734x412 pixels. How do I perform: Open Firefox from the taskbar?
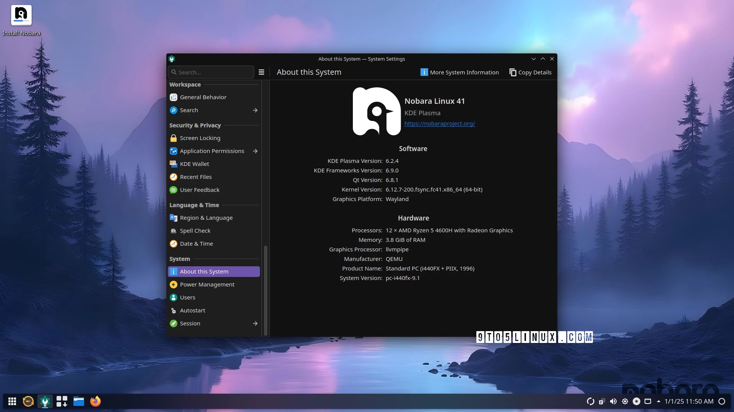[95, 401]
